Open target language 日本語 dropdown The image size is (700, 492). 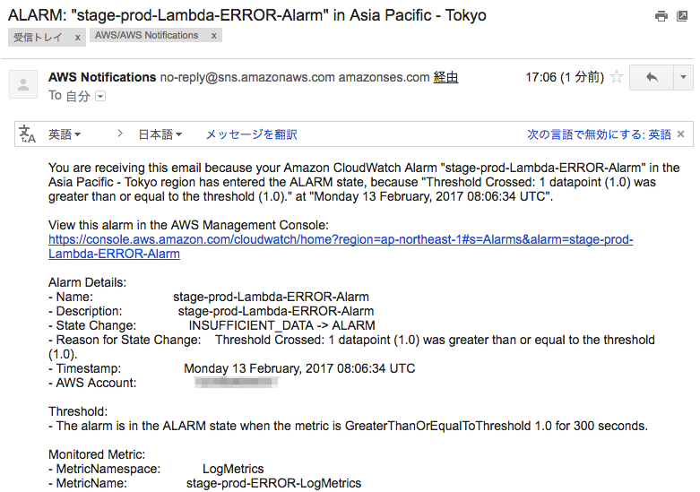click(160, 134)
